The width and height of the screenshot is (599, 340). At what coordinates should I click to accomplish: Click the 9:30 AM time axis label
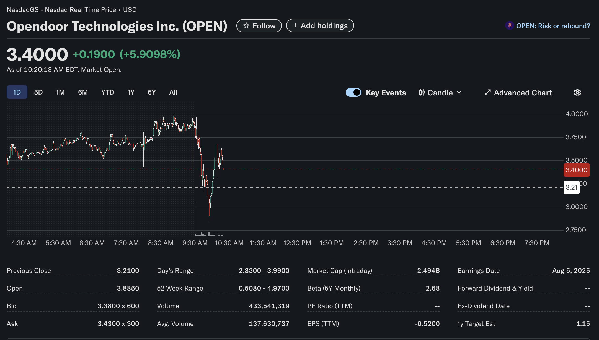point(195,243)
